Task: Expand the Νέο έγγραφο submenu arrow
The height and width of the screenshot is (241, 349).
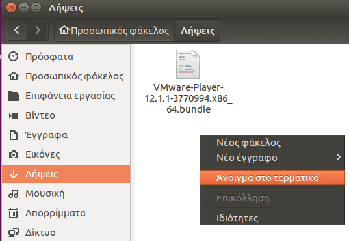Action: tap(339, 157)
